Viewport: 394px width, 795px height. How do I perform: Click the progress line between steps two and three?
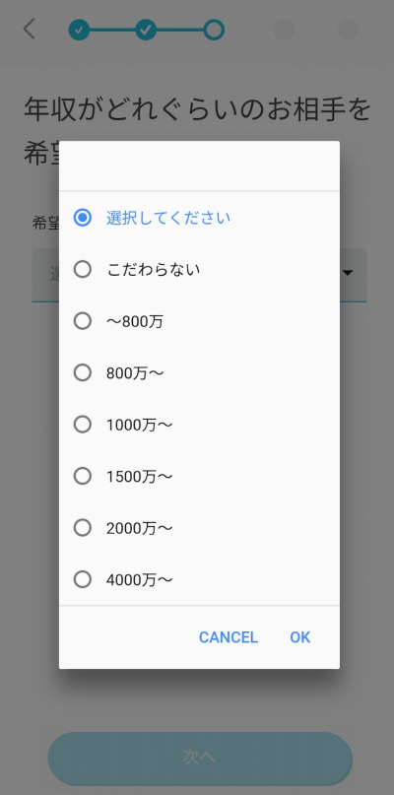click(180, 30)
